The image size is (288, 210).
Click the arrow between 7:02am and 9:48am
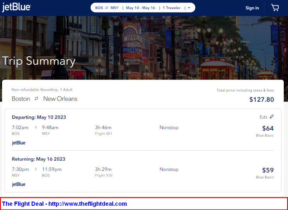36,128
